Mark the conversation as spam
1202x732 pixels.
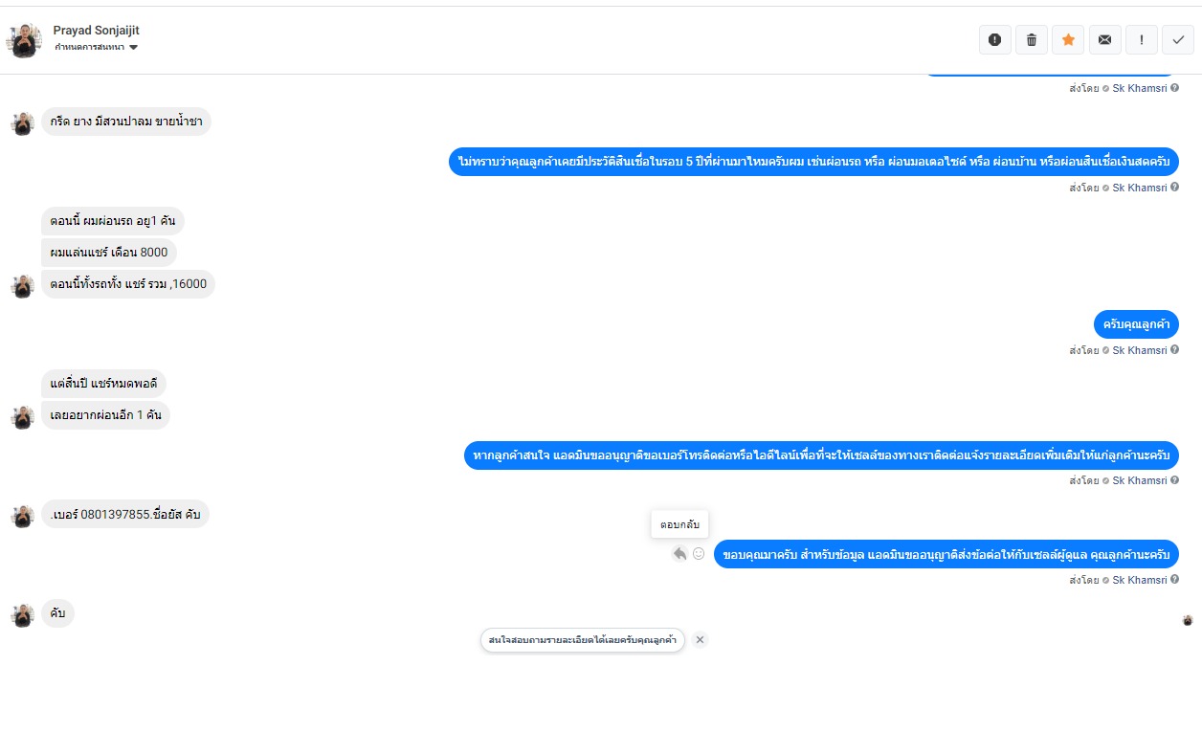click(x=995, y=40)
